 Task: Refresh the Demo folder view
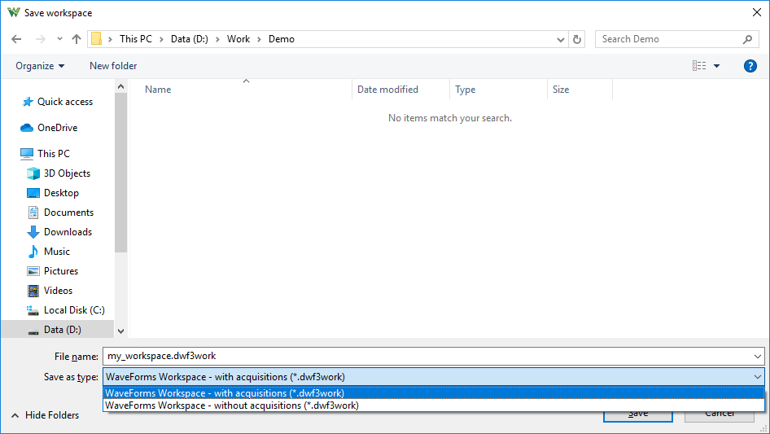click(x=577, y=39)
